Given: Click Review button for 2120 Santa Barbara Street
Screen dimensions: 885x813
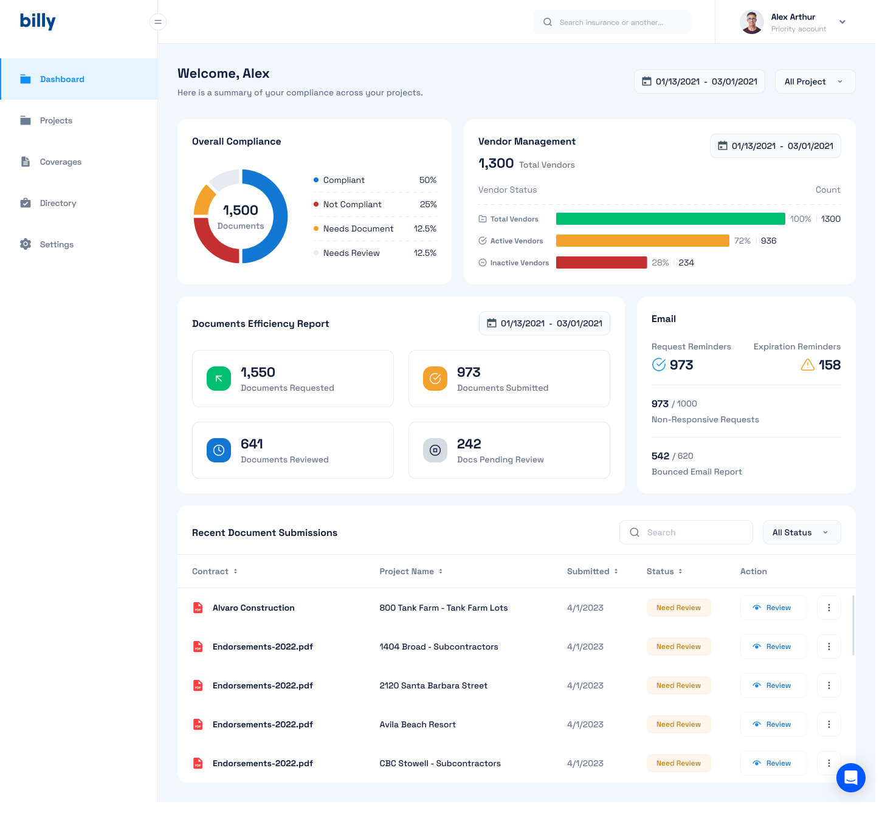Looking at the screenshot, I should click(773, 685).
